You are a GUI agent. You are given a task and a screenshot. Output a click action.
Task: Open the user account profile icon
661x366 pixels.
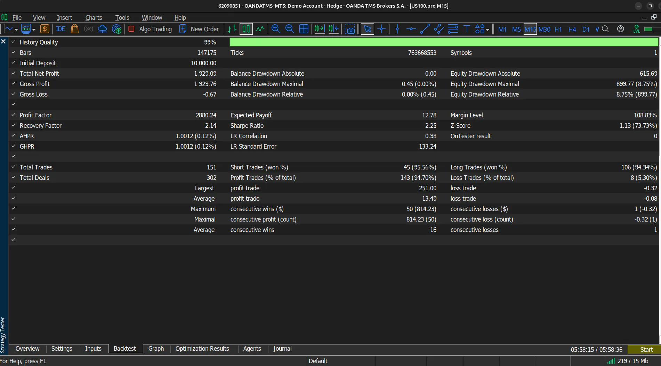click(x=621, y=29)
